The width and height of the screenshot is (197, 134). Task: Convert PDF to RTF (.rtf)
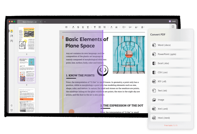(171, 82)
